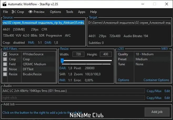Open x265 encoder Options link
Screen dimensions: 173x120
point(124,80)
